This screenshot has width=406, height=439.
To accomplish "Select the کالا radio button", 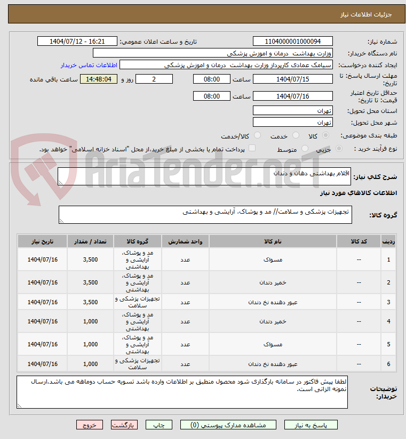I will [325, 135].
